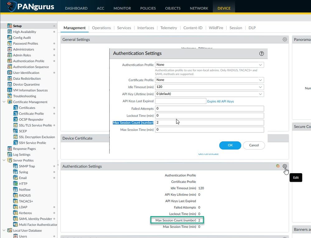The height and width of the screenshot is (238, 311).
Task: Open the Idle Timeout dropdown
Action: [209, 87]
